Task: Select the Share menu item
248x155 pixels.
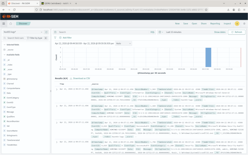Action: coord(203,24)
